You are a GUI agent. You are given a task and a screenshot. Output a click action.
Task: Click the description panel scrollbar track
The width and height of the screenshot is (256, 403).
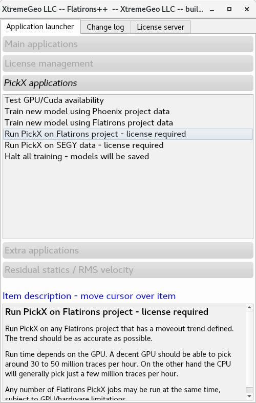pos(249,349)
